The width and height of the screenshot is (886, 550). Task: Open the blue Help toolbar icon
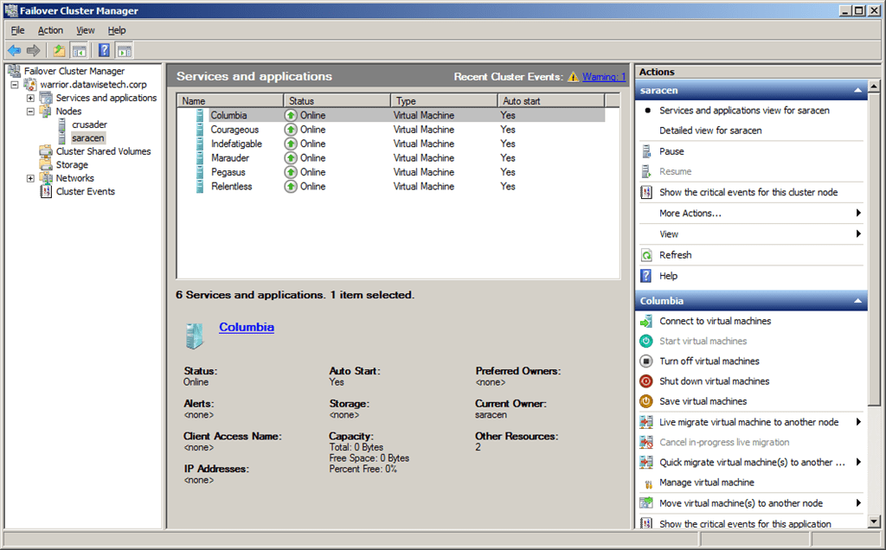[104, 50]
